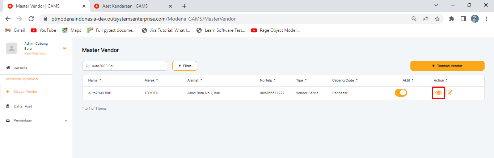Open the browser extensions puzzle icon
Screen dimensions: 494x158
(451, 19)
